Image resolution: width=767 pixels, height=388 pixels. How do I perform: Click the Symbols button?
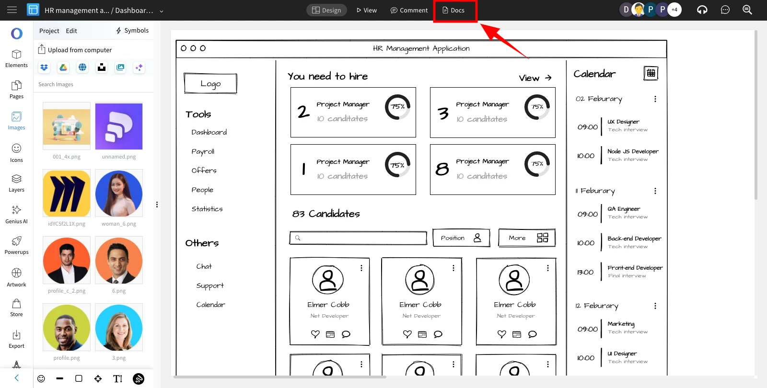tap(132, 31)
